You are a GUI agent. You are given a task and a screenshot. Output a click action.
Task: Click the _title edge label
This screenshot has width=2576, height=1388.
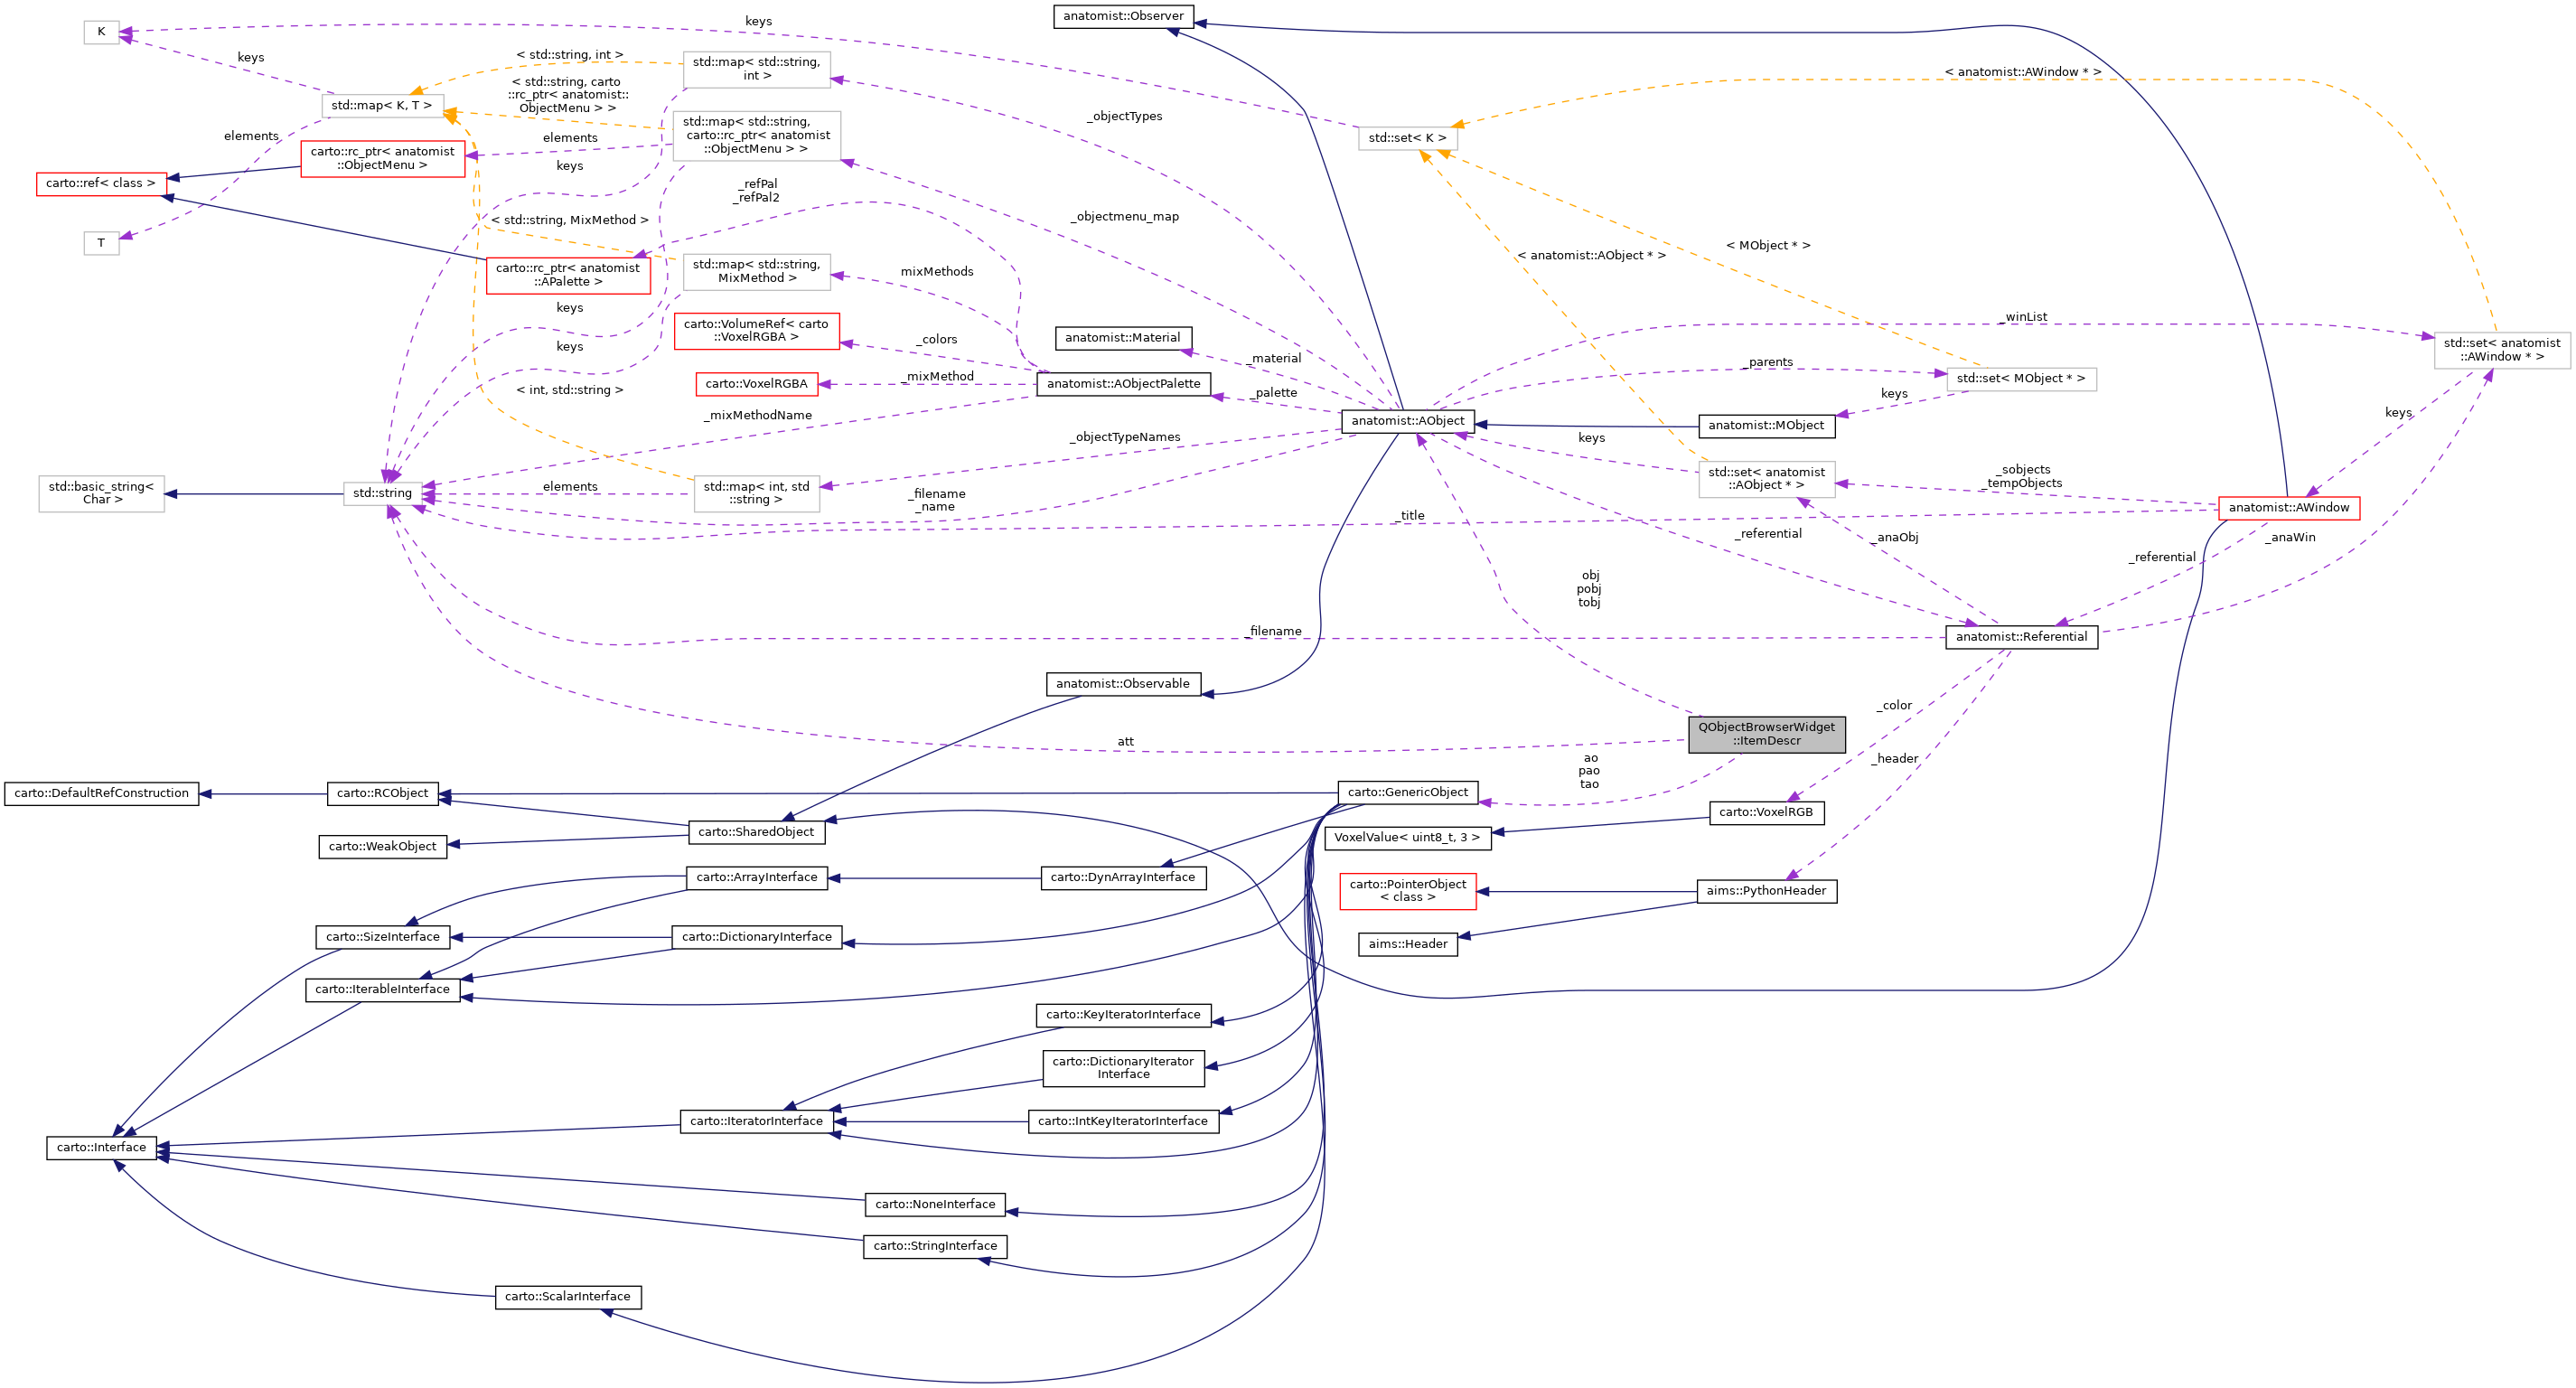click(1410, 516)
